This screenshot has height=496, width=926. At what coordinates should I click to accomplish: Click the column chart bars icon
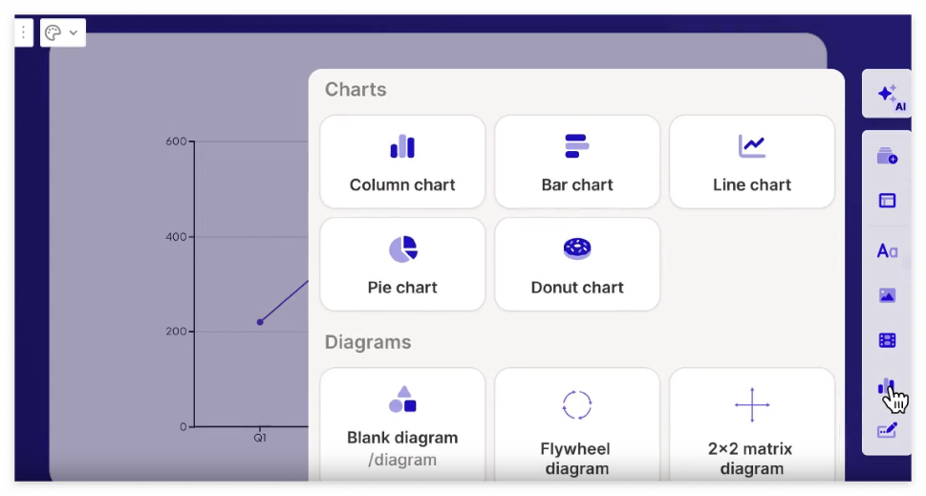pos(402,146)
